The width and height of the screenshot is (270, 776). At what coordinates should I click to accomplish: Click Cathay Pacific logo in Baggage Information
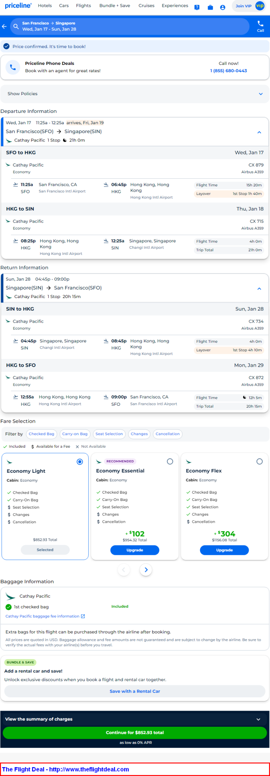point(11,596)
